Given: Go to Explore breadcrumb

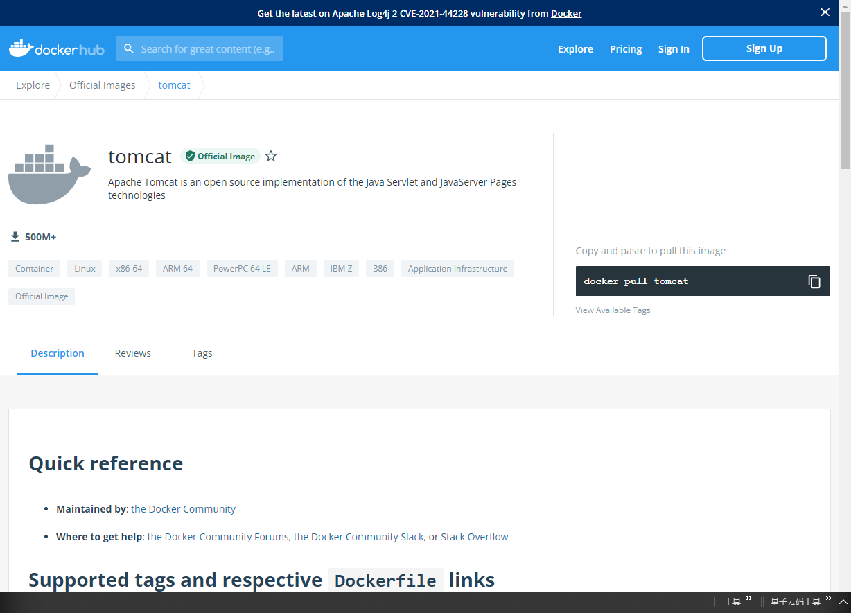Looking at the screenshot, I should (33, 85).
